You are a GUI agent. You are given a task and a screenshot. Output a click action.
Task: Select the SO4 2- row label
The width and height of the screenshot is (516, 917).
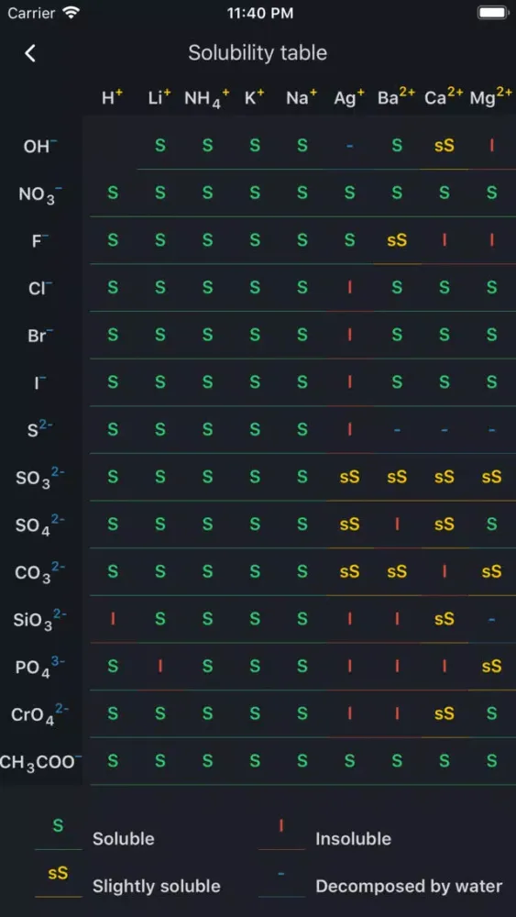[x=39, y=525]
